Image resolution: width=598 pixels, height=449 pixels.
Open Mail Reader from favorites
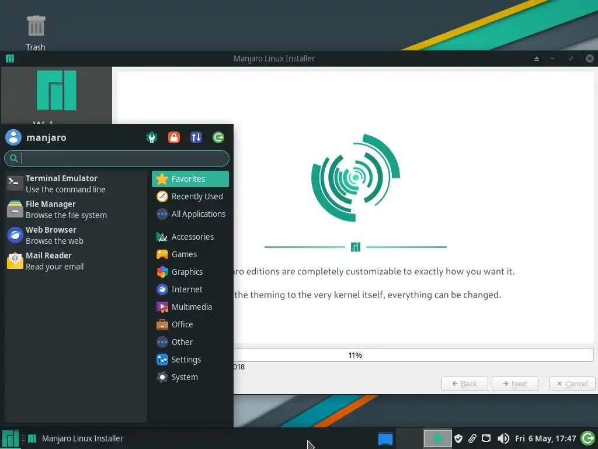(77, 261)
